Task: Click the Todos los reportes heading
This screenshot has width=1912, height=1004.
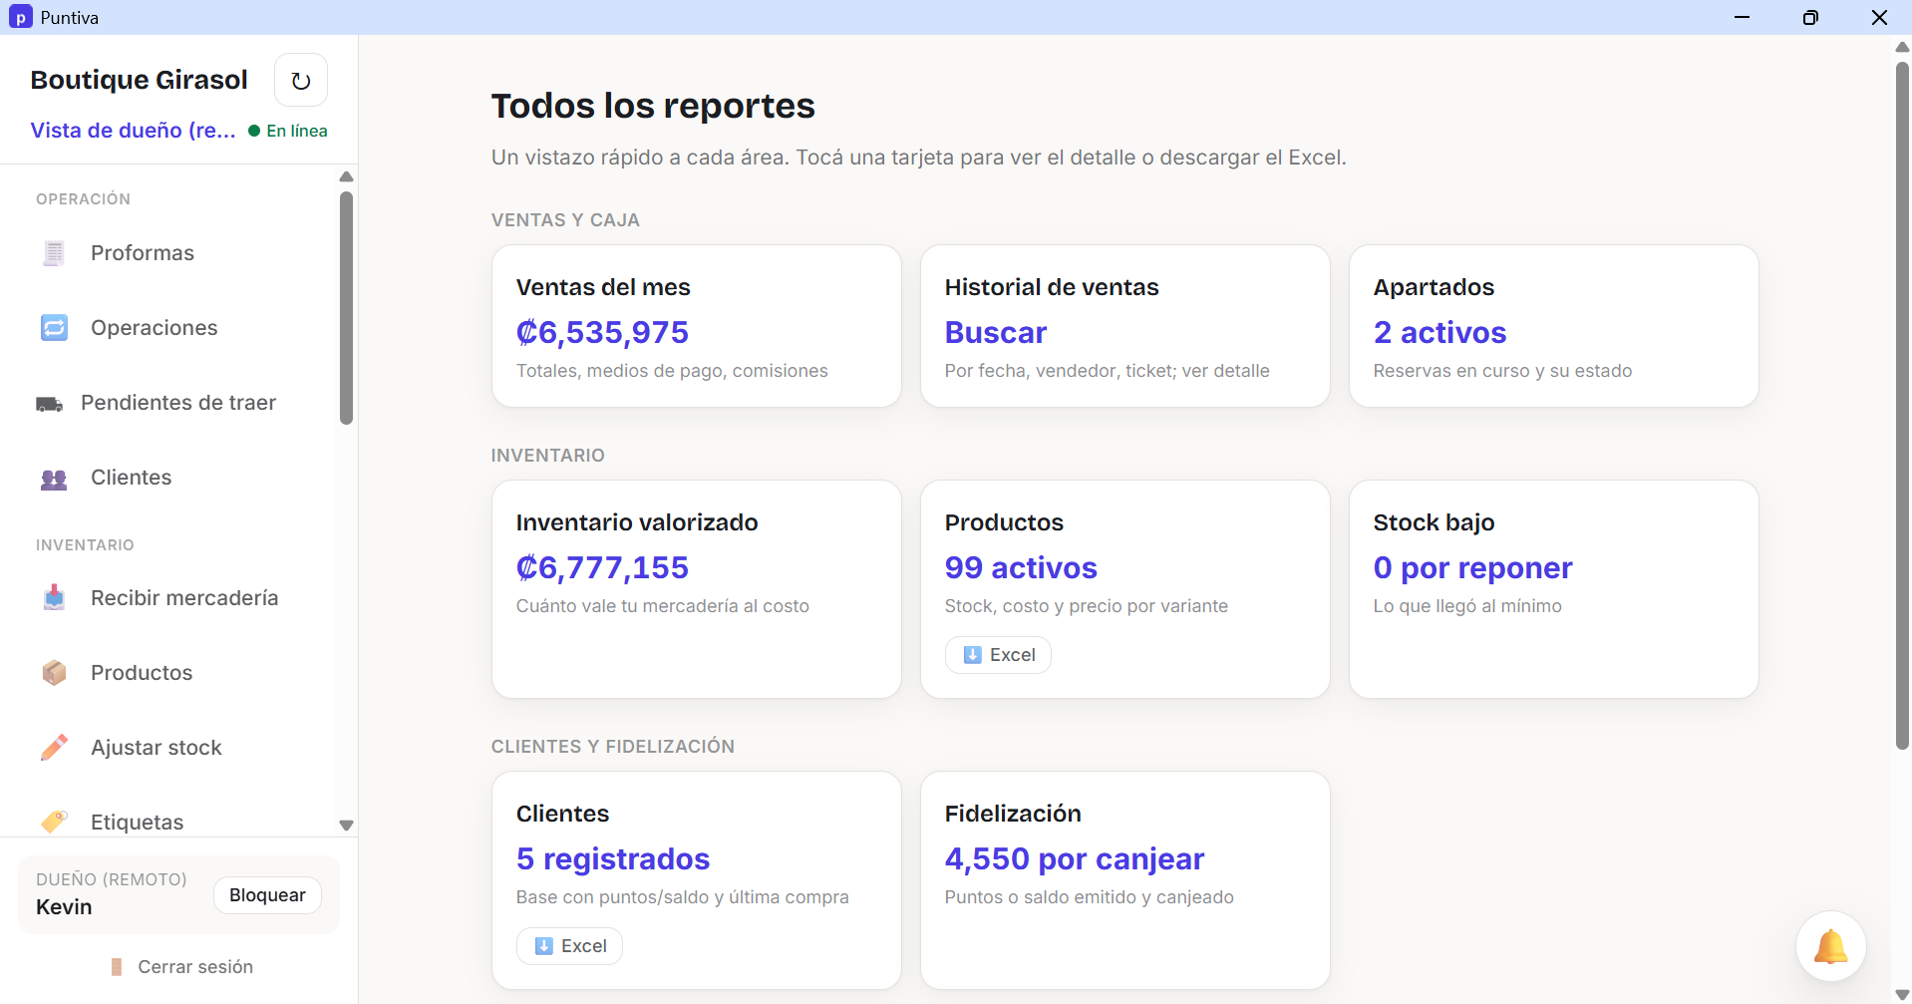Action: 653,106
